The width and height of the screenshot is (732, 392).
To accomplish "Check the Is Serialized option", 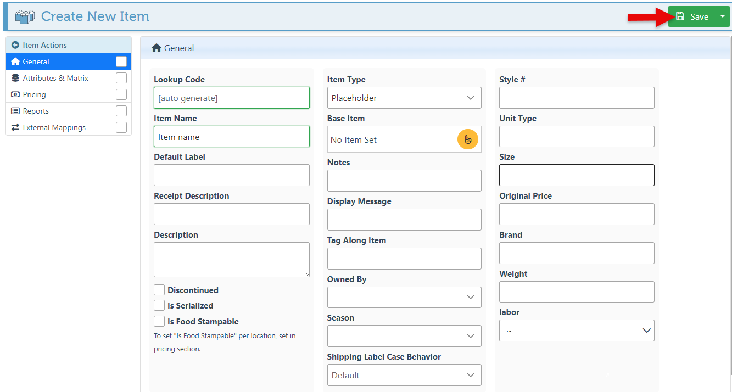I will 159,305.
